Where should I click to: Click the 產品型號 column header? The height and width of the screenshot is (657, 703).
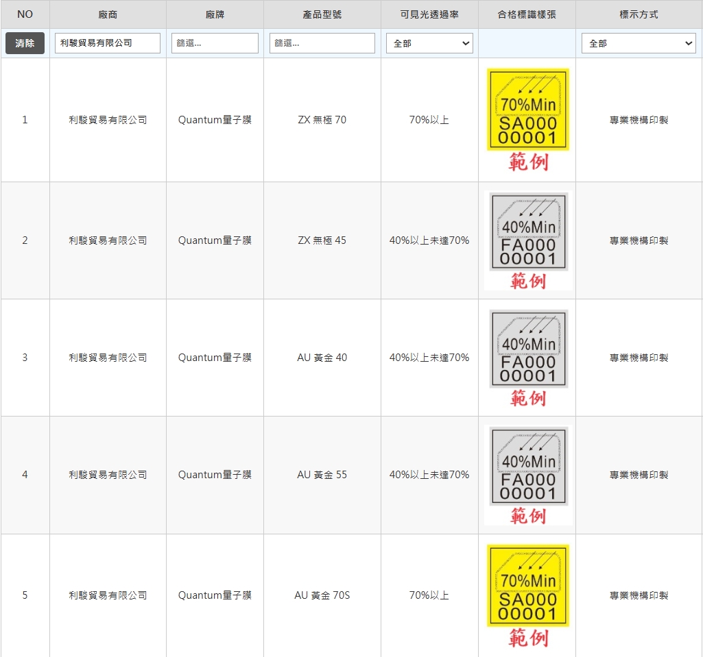pos(322,14)
